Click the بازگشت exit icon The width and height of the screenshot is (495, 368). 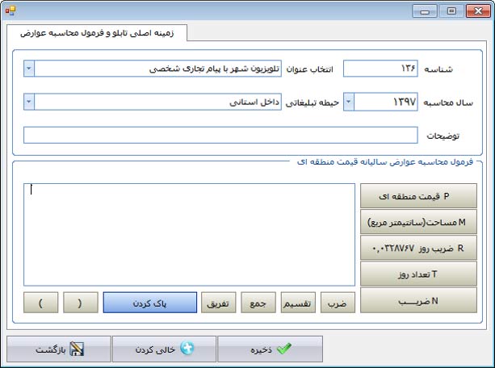point(78,349)
